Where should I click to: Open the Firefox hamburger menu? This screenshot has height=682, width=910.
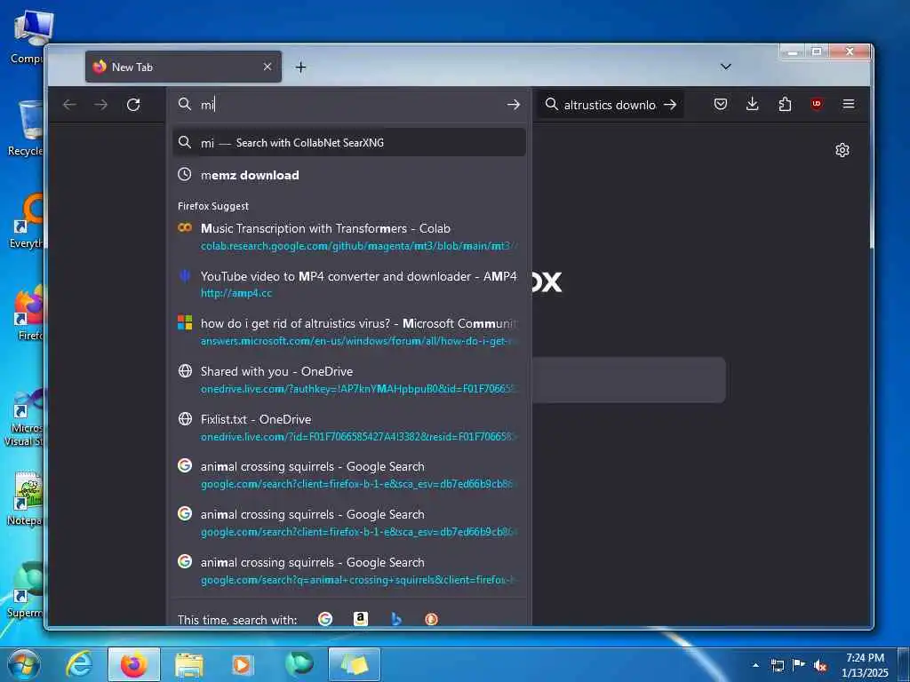tap(849, 104)
